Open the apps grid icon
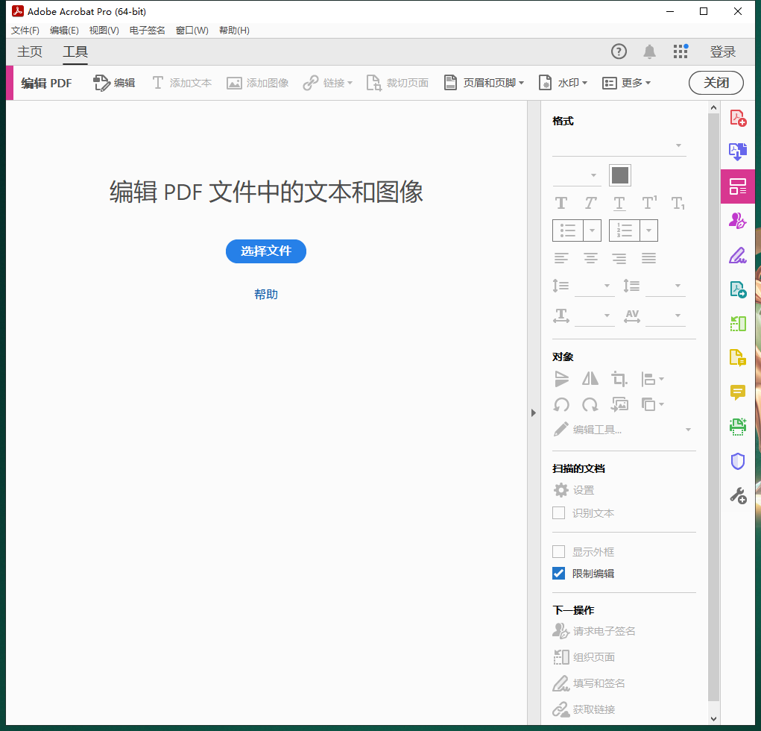 pos(680,51)
